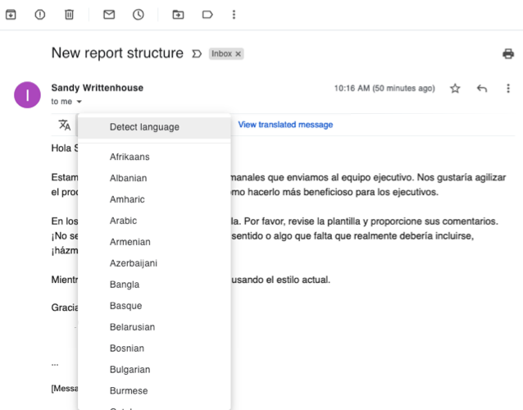Open the Labels tag icon
Image resolution: width=523 pixels, height=410 pixels.
click(207, 15)
